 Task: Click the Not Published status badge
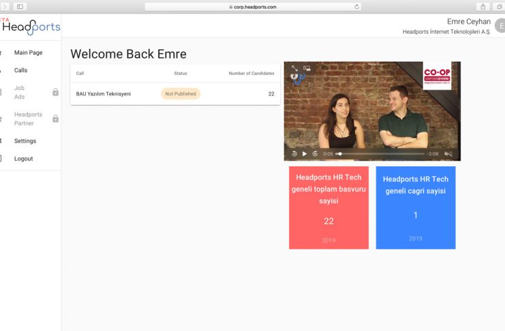pyautogui.click(x=181, y=94)
